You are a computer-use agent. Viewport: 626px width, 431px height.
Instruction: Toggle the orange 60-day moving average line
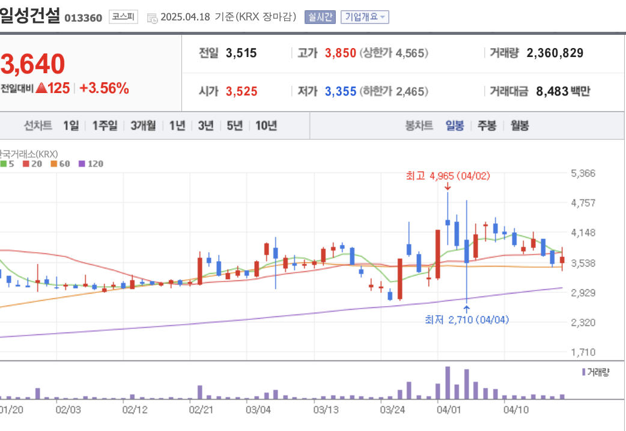(55, 164)
